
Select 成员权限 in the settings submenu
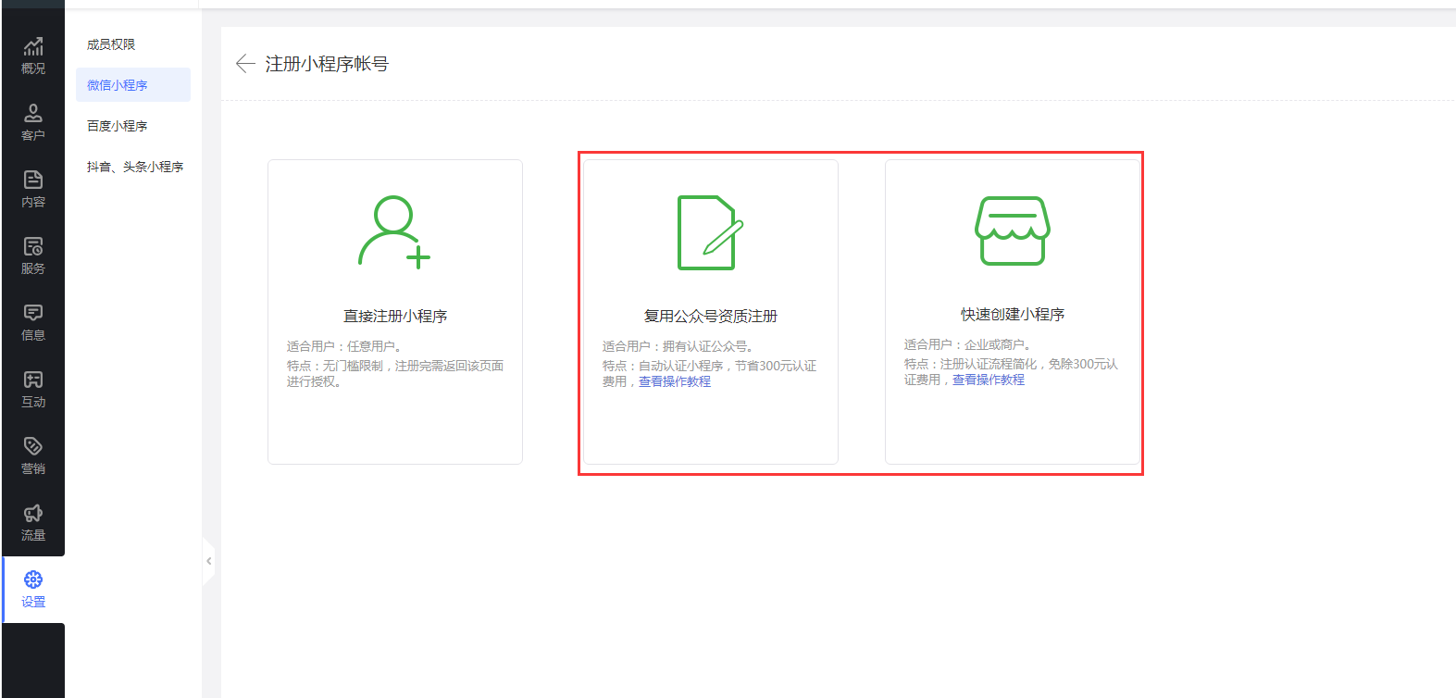pos(111,44)
